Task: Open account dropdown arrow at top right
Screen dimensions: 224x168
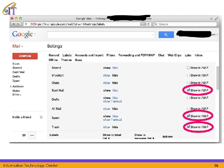Action: click(217, 35)
